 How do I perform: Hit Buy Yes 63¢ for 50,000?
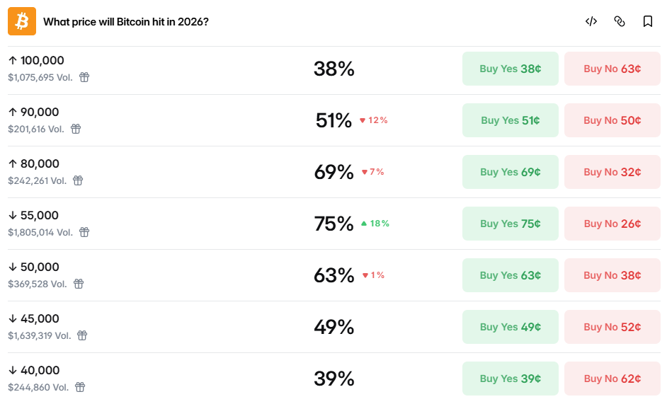tap(510, 275)
